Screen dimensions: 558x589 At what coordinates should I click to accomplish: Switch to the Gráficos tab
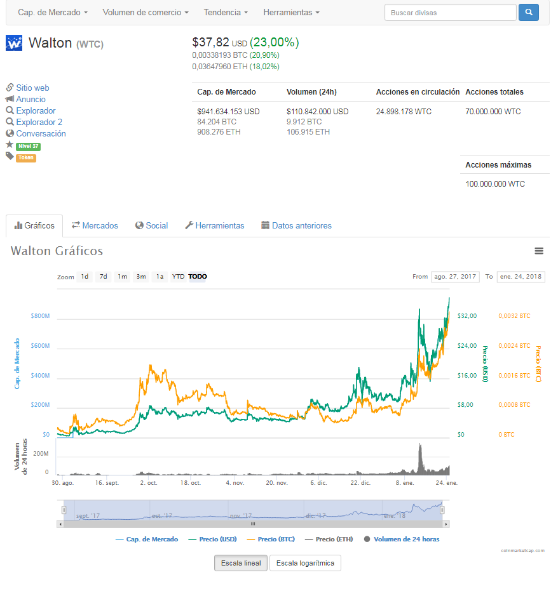(x=34, y=226)
